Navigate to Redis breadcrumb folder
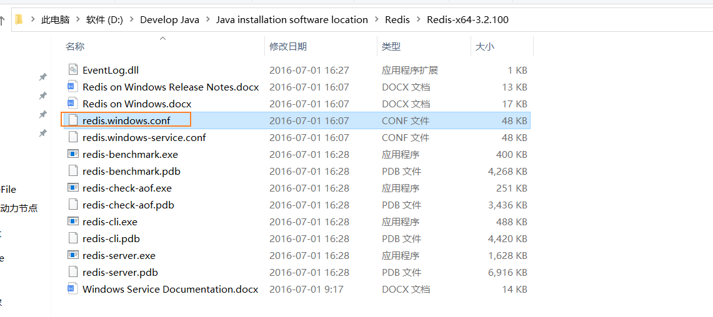 click(x=397, y=20)
